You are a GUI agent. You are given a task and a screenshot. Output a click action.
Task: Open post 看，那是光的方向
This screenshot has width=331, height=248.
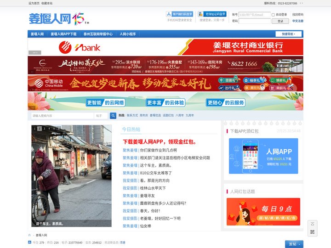pyautogui.click(x=154, y=180)
